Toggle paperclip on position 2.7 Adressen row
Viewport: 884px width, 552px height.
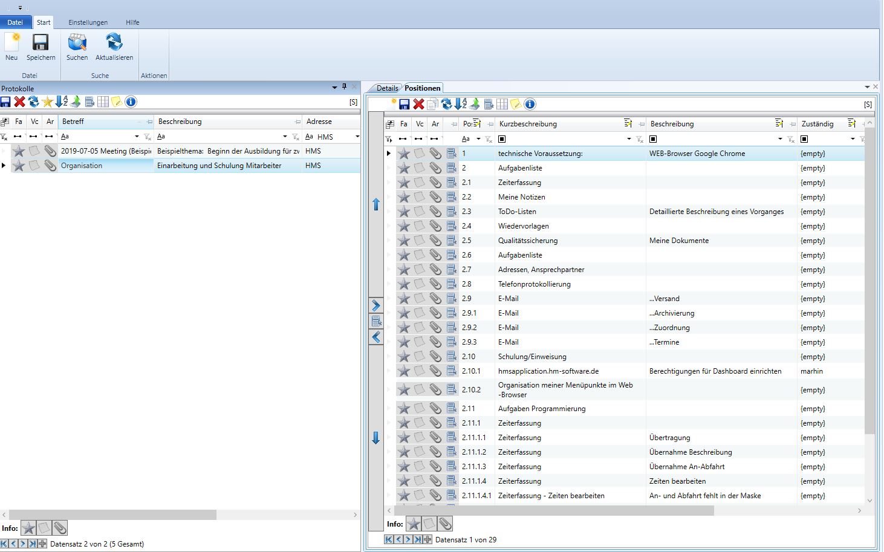tap(435, 270)
